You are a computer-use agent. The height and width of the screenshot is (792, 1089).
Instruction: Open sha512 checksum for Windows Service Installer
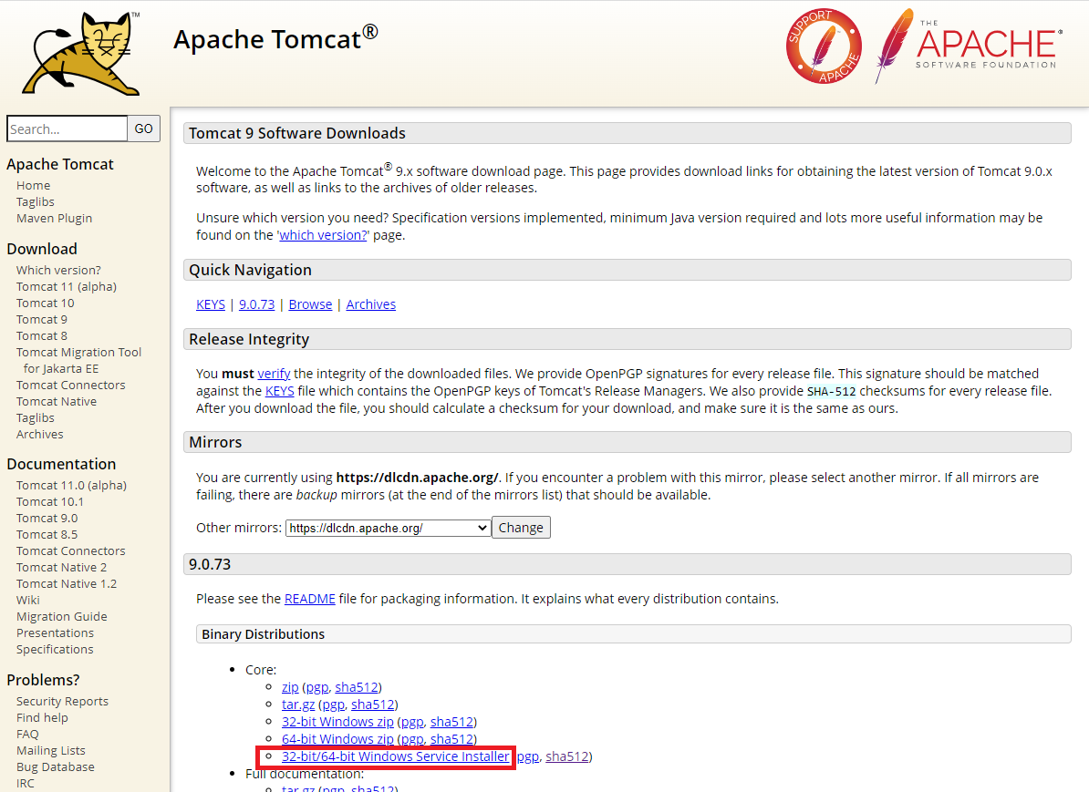coord(567,756)
